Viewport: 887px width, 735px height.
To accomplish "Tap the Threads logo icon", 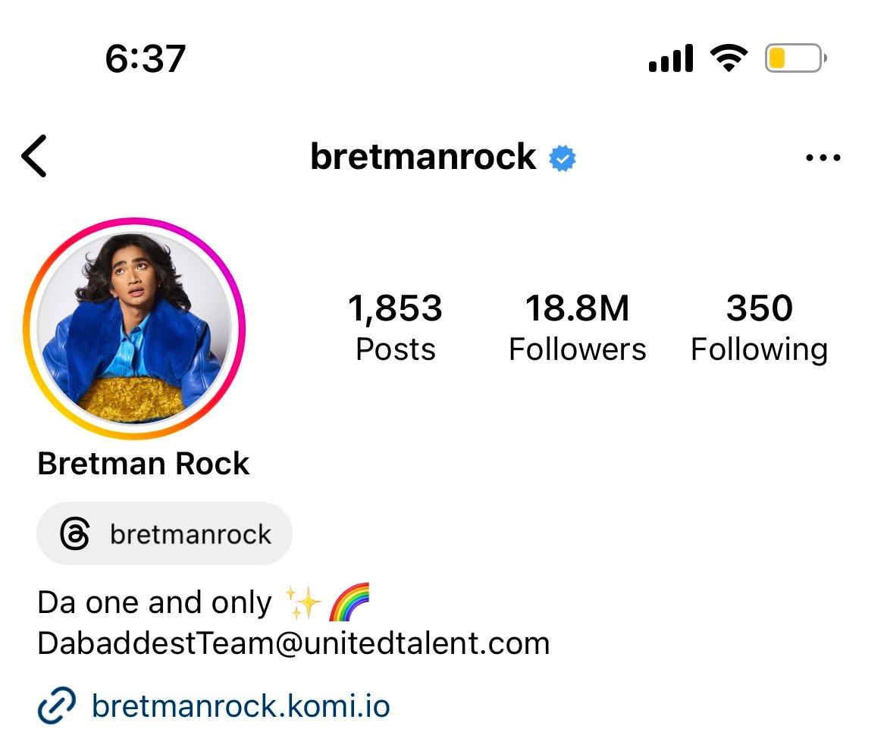I will [74, 533].
